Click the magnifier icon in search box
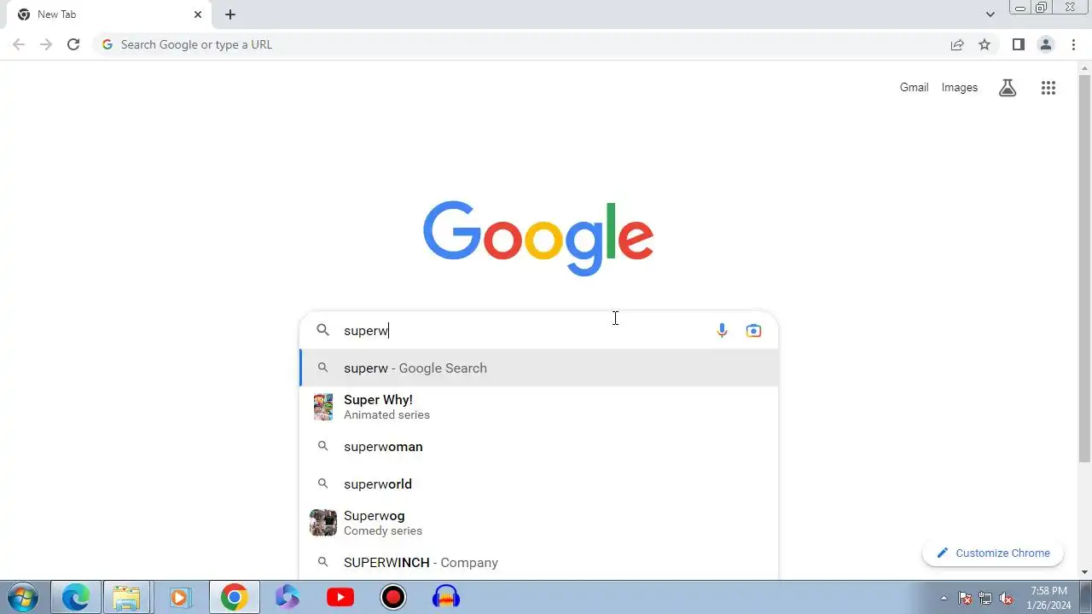1092x614 pixels. click(322, 330)
